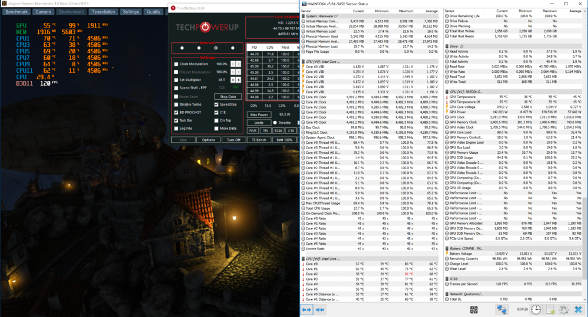This screenshot has height=317, width=588.
Task: Select the third Internet profile radio button
Action: 216,48
